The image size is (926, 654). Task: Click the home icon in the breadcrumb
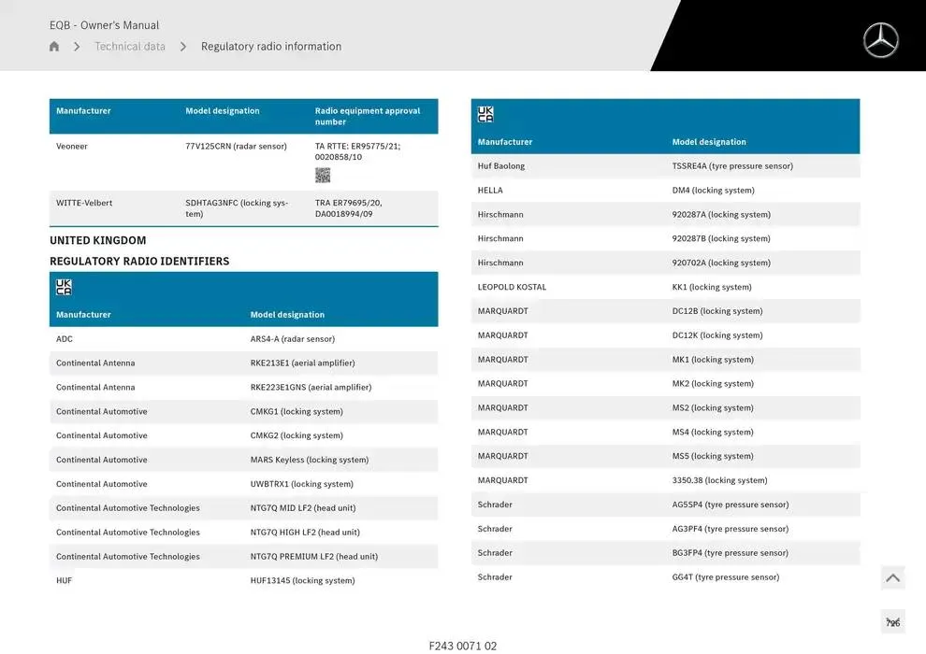pyautogui.click(x=54, y=47)
